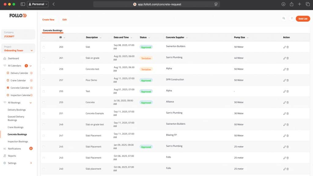Screen dimensions: 313x176
Task: Click the plus icon beside Crane Calendar
Action: [x=31, y=80]
